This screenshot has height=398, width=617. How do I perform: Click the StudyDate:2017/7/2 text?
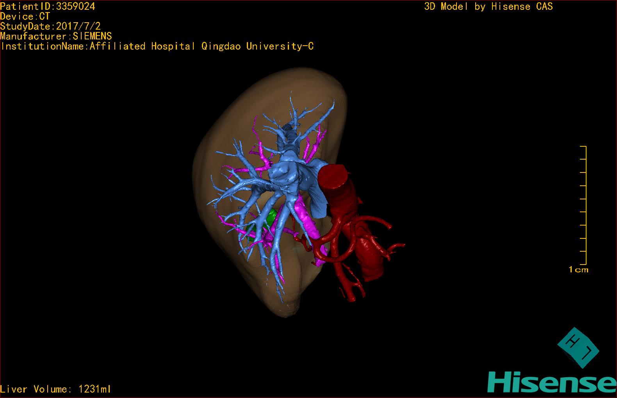50,26
